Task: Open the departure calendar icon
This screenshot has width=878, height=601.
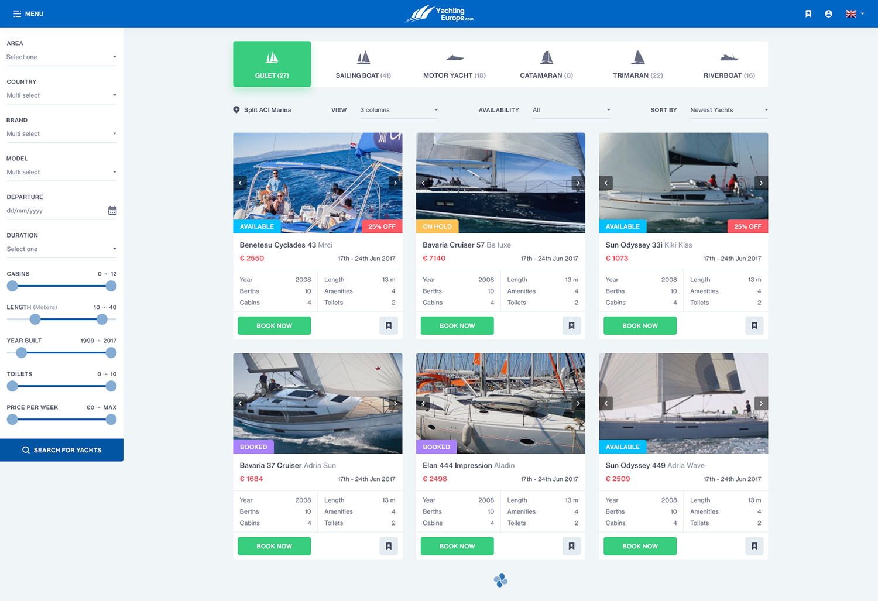Action: point(112,211)
